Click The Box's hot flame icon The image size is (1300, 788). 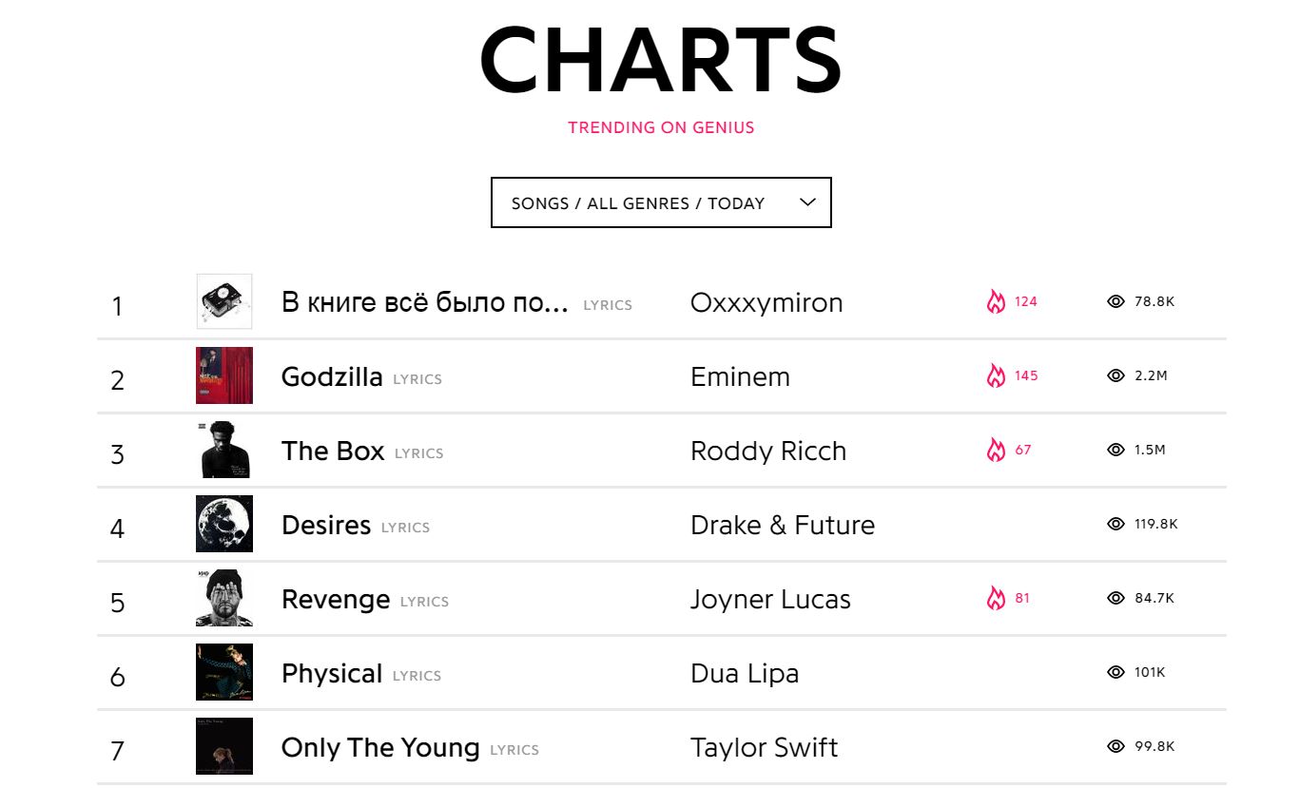click(996, 450)
